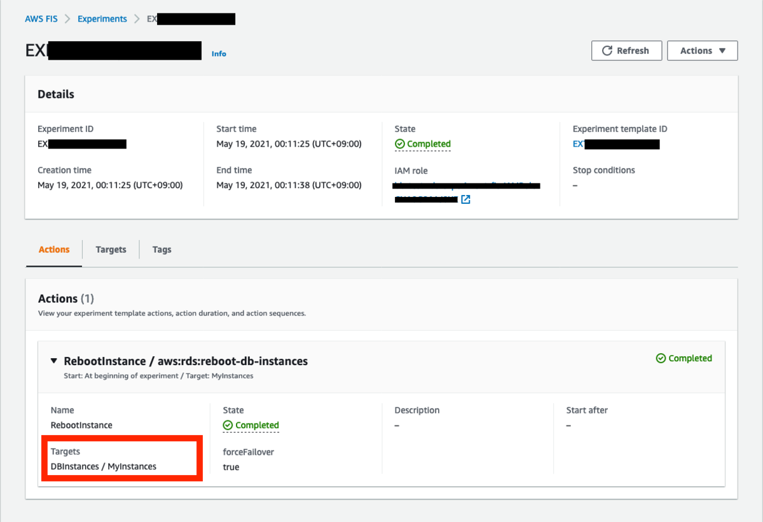Open the Experiment template ID link
The height and width of the screenshot is (522, 763).
coord(616,144)
